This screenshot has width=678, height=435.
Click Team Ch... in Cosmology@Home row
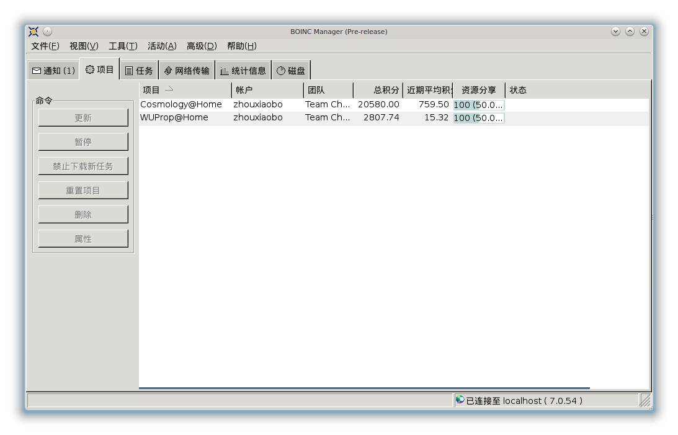(328, 105)
